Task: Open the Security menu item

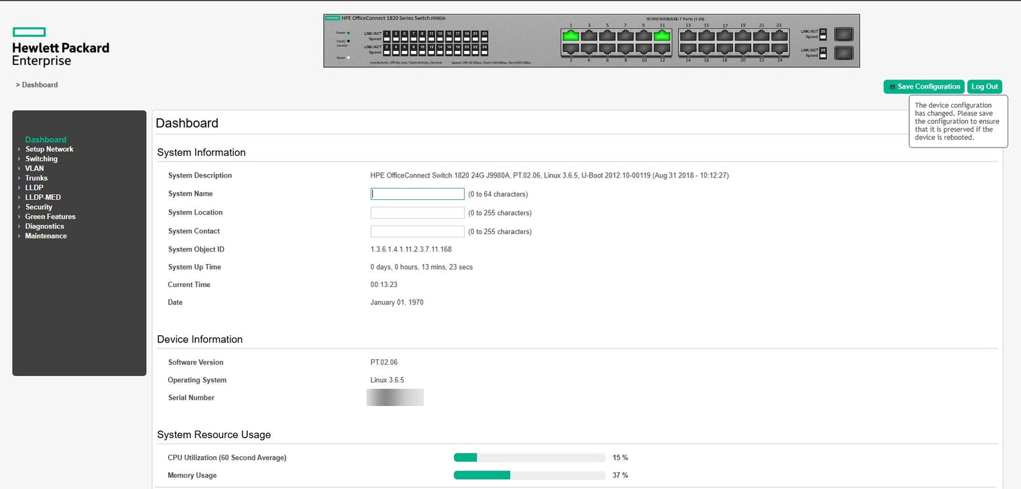Action: [x=38, y=207]
